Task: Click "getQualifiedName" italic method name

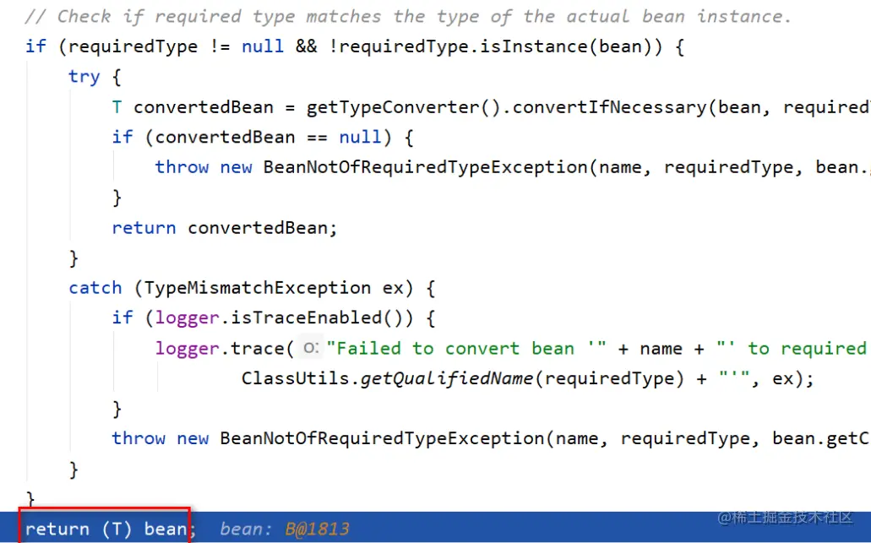Action: (x=447, y=378)
